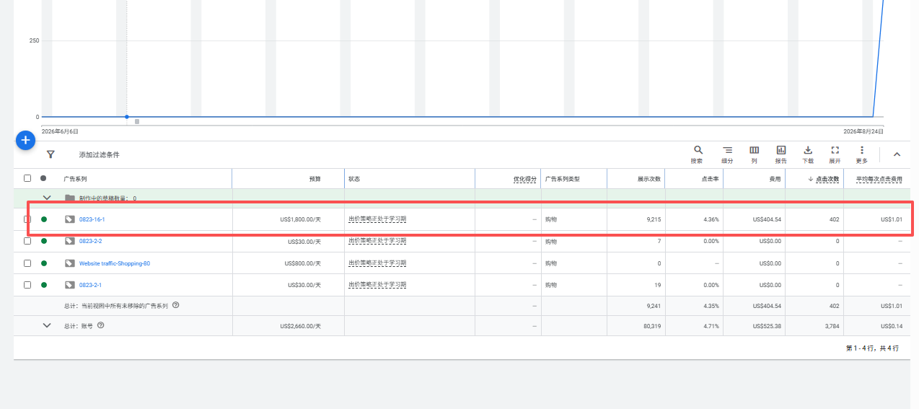Click budget US$1,800.00/天 cell

pos(300,219)
